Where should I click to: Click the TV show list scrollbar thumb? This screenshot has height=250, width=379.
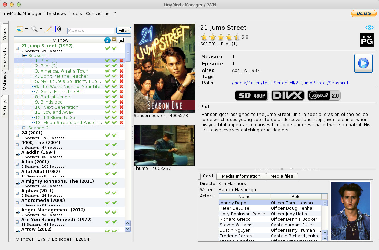tap(127, 52)
